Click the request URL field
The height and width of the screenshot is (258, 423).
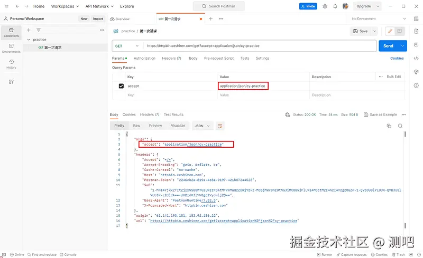(260, 46)
